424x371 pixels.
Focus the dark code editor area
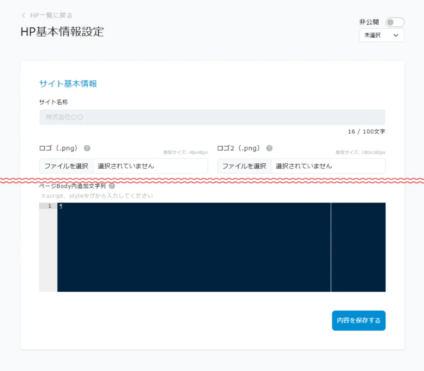[x=194, y=247]
